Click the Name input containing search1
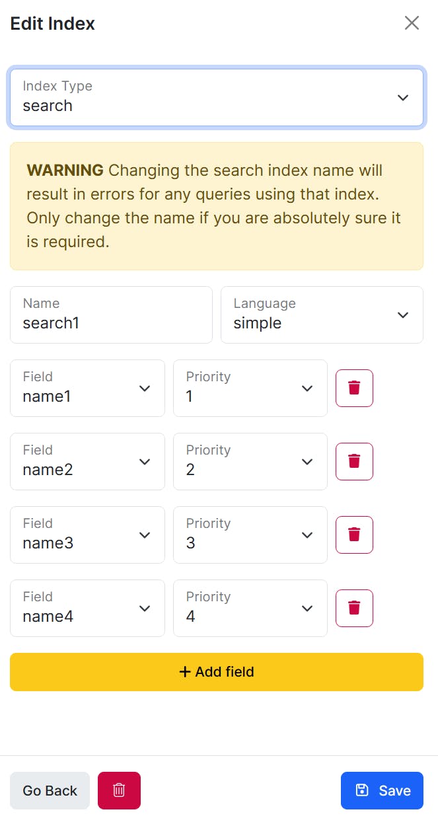The height and width of the screenshot is (822, 438). (111, 315)
